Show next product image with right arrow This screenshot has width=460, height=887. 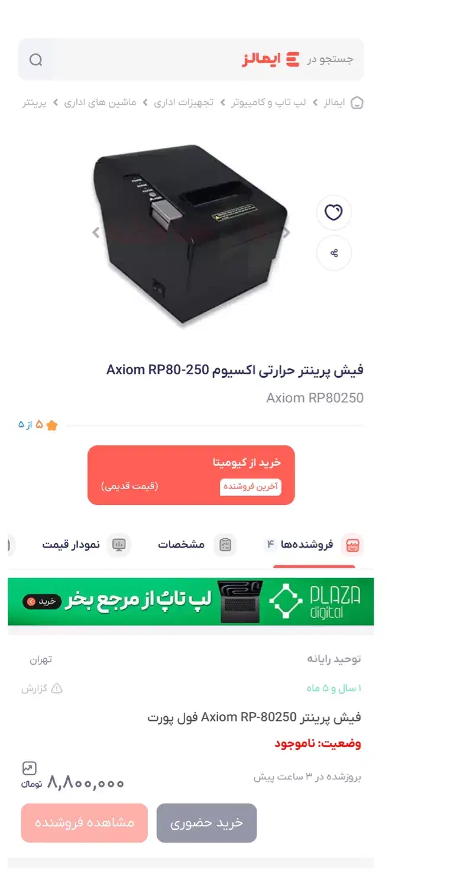(286, 233)
